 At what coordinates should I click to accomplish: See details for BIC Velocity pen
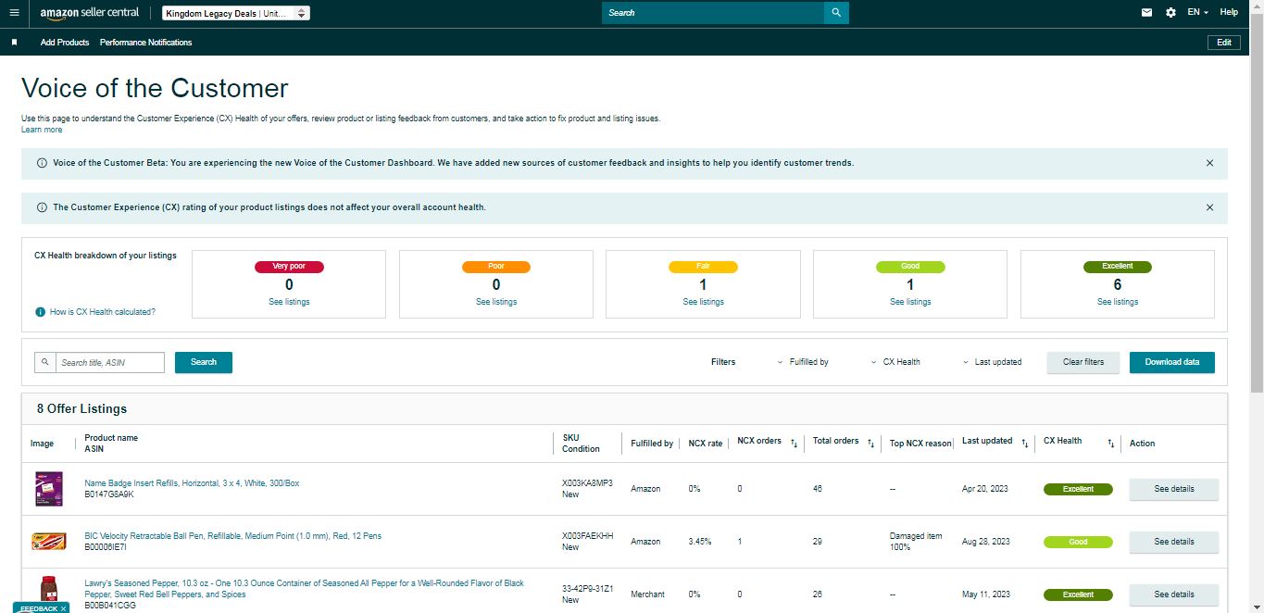click(1173, 542)
